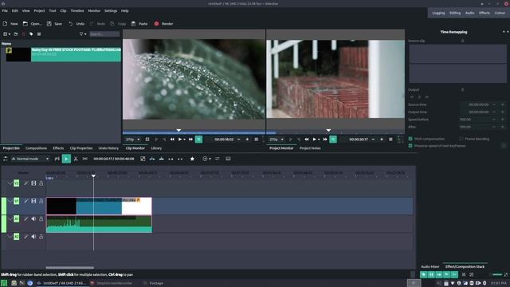The height and width of the screenshot is (287, 510).
Task: Hide video on track V2
Action: [33, 183]
